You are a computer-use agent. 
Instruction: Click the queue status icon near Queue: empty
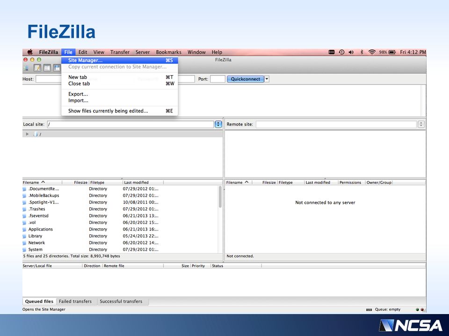(369, 309)
